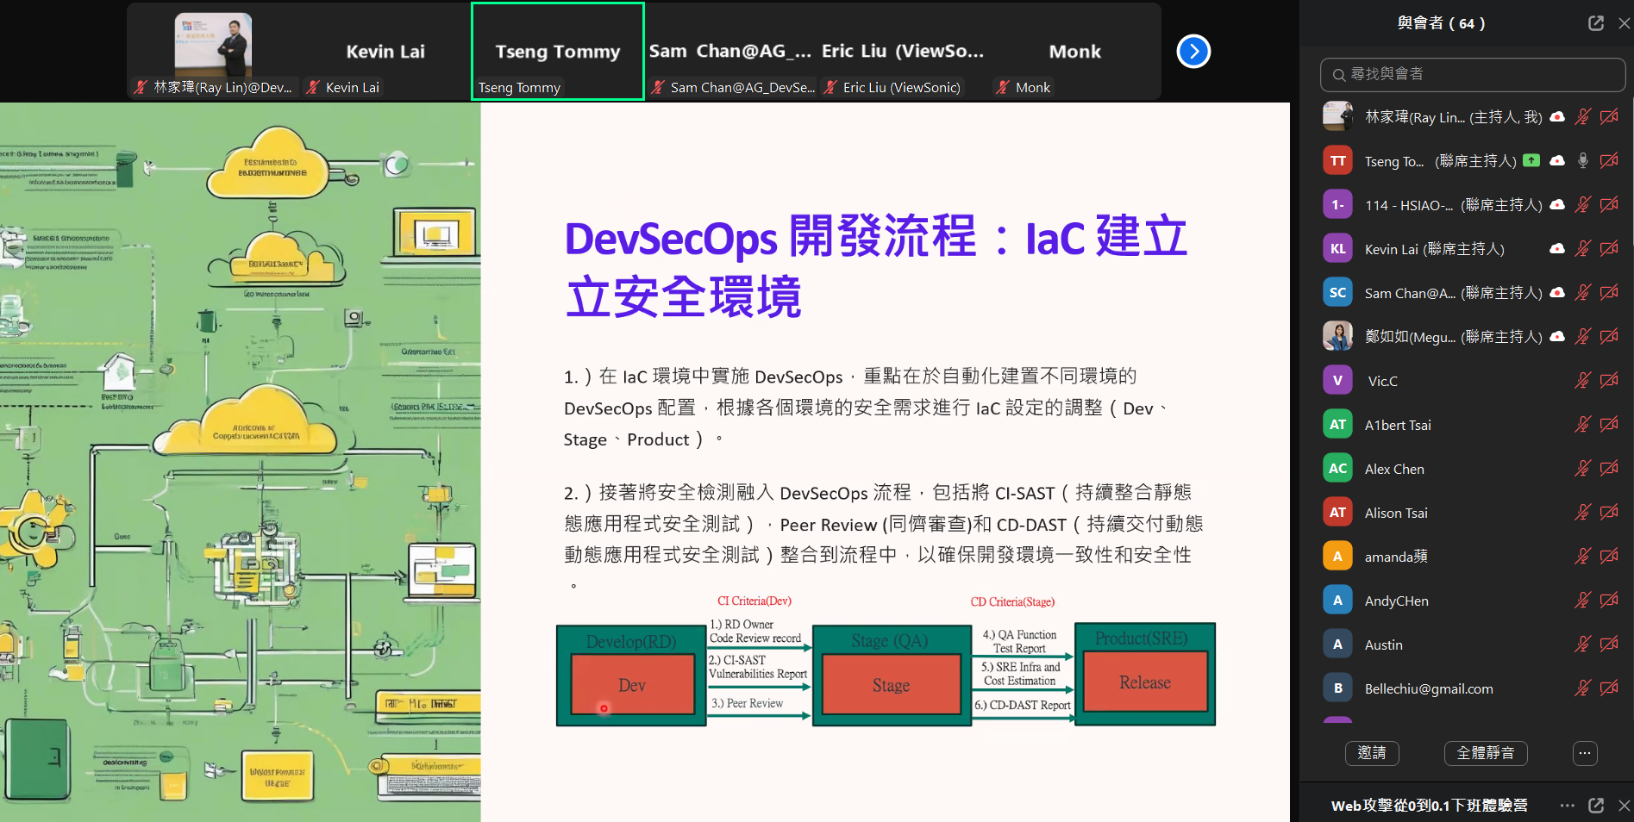Viewport: 1634px width, 822px height.
Task: Click the 全體靜音 mute all button
Action: pyautogui.click(x=1485, y=753)
